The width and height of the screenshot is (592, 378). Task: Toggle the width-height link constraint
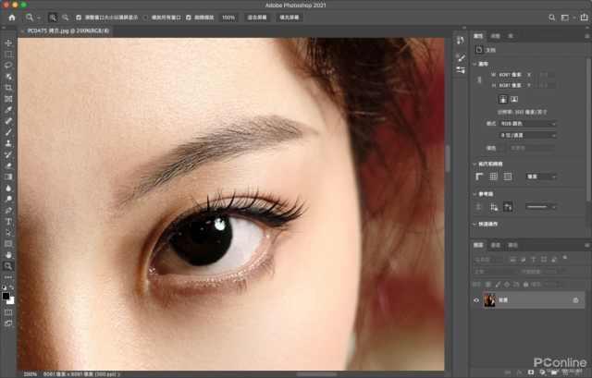[x=479, y=80]
